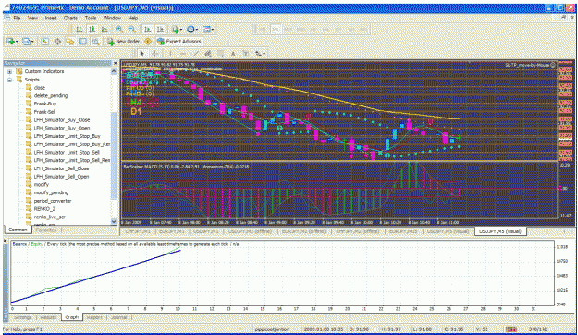Open the Periods dropdown arrow

click(197, 30)
